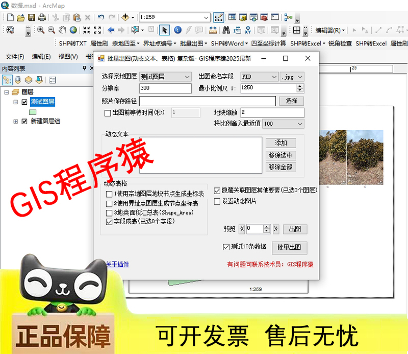Open 将比例舍入最近值 100 dropdown
Viewport: 408px width, 354px height.
pyautogui.click(x=284, y=124)
